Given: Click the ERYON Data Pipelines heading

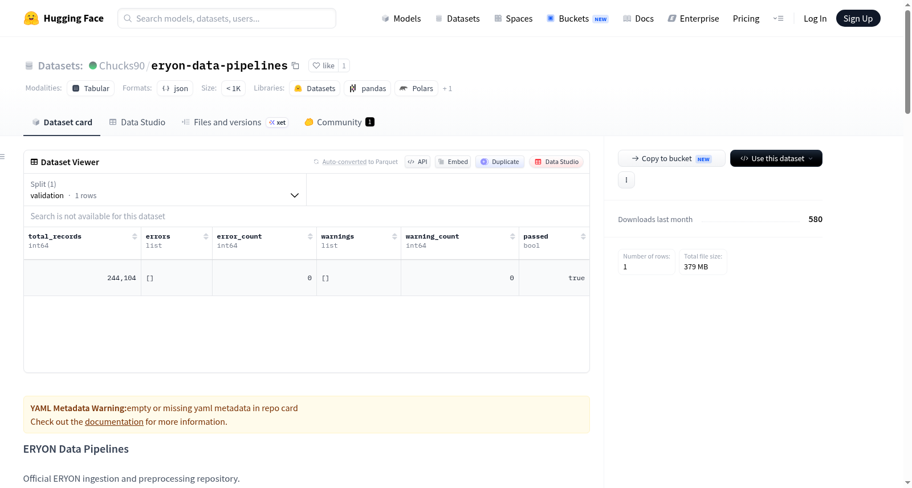Looking at the screenshot, I should (x=76, y=449).
